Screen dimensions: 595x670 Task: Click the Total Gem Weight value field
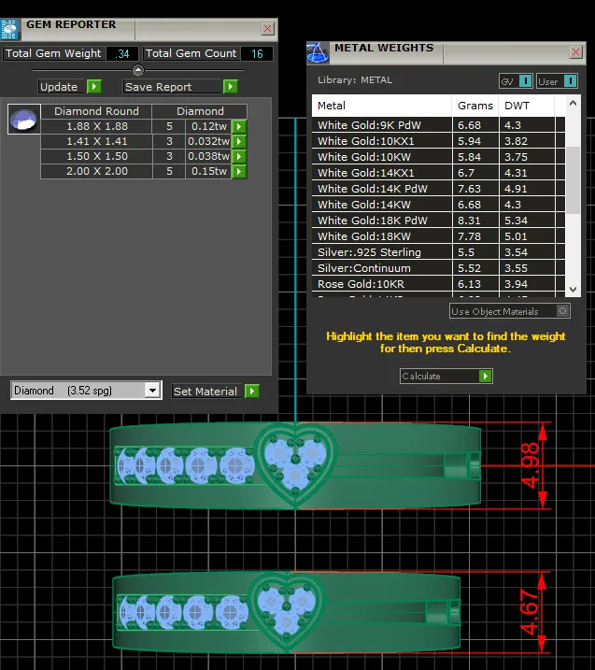121,53
